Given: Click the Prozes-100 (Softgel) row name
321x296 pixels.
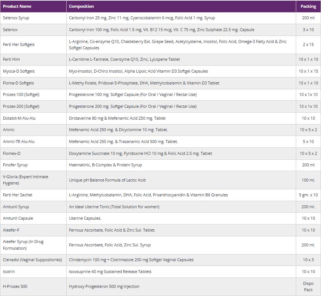Looking at the screenshot, I should point(21,94).
